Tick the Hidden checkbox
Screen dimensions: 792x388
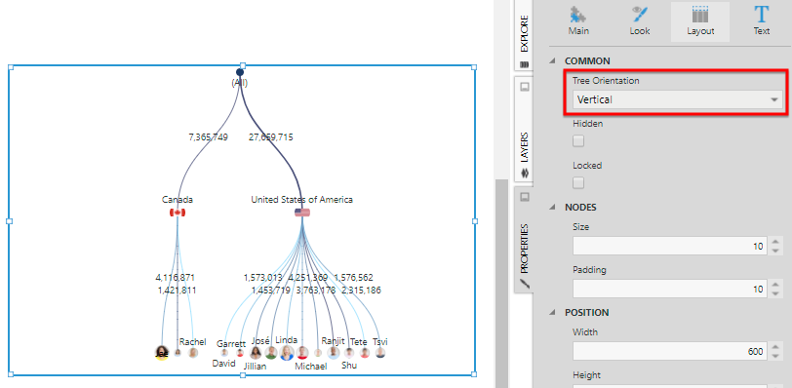tap(578, 141)
